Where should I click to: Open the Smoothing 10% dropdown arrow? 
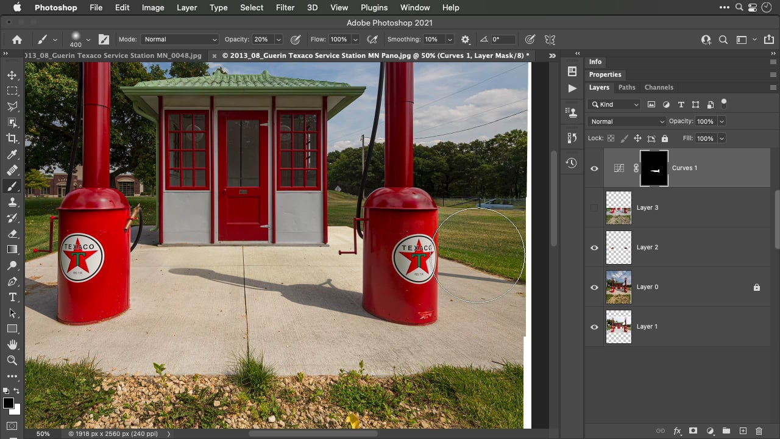point(450,39)
